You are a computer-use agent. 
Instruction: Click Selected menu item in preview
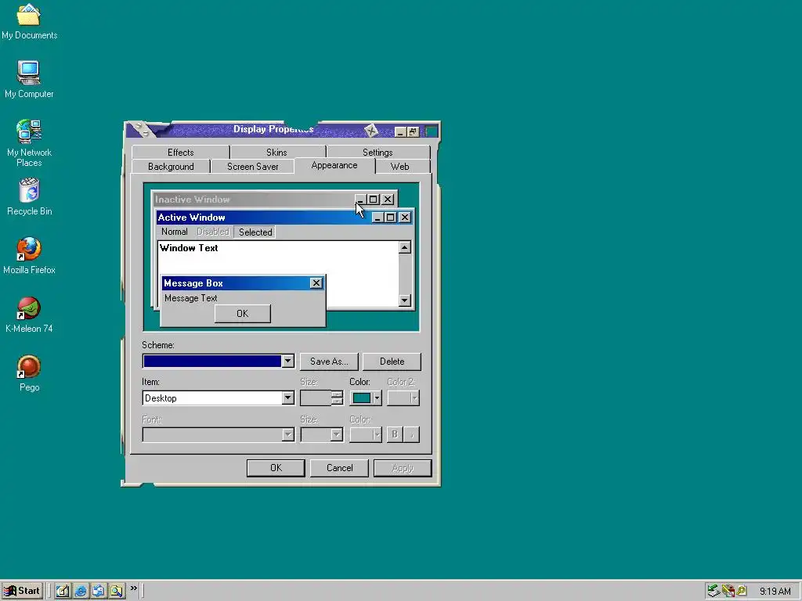255,232
